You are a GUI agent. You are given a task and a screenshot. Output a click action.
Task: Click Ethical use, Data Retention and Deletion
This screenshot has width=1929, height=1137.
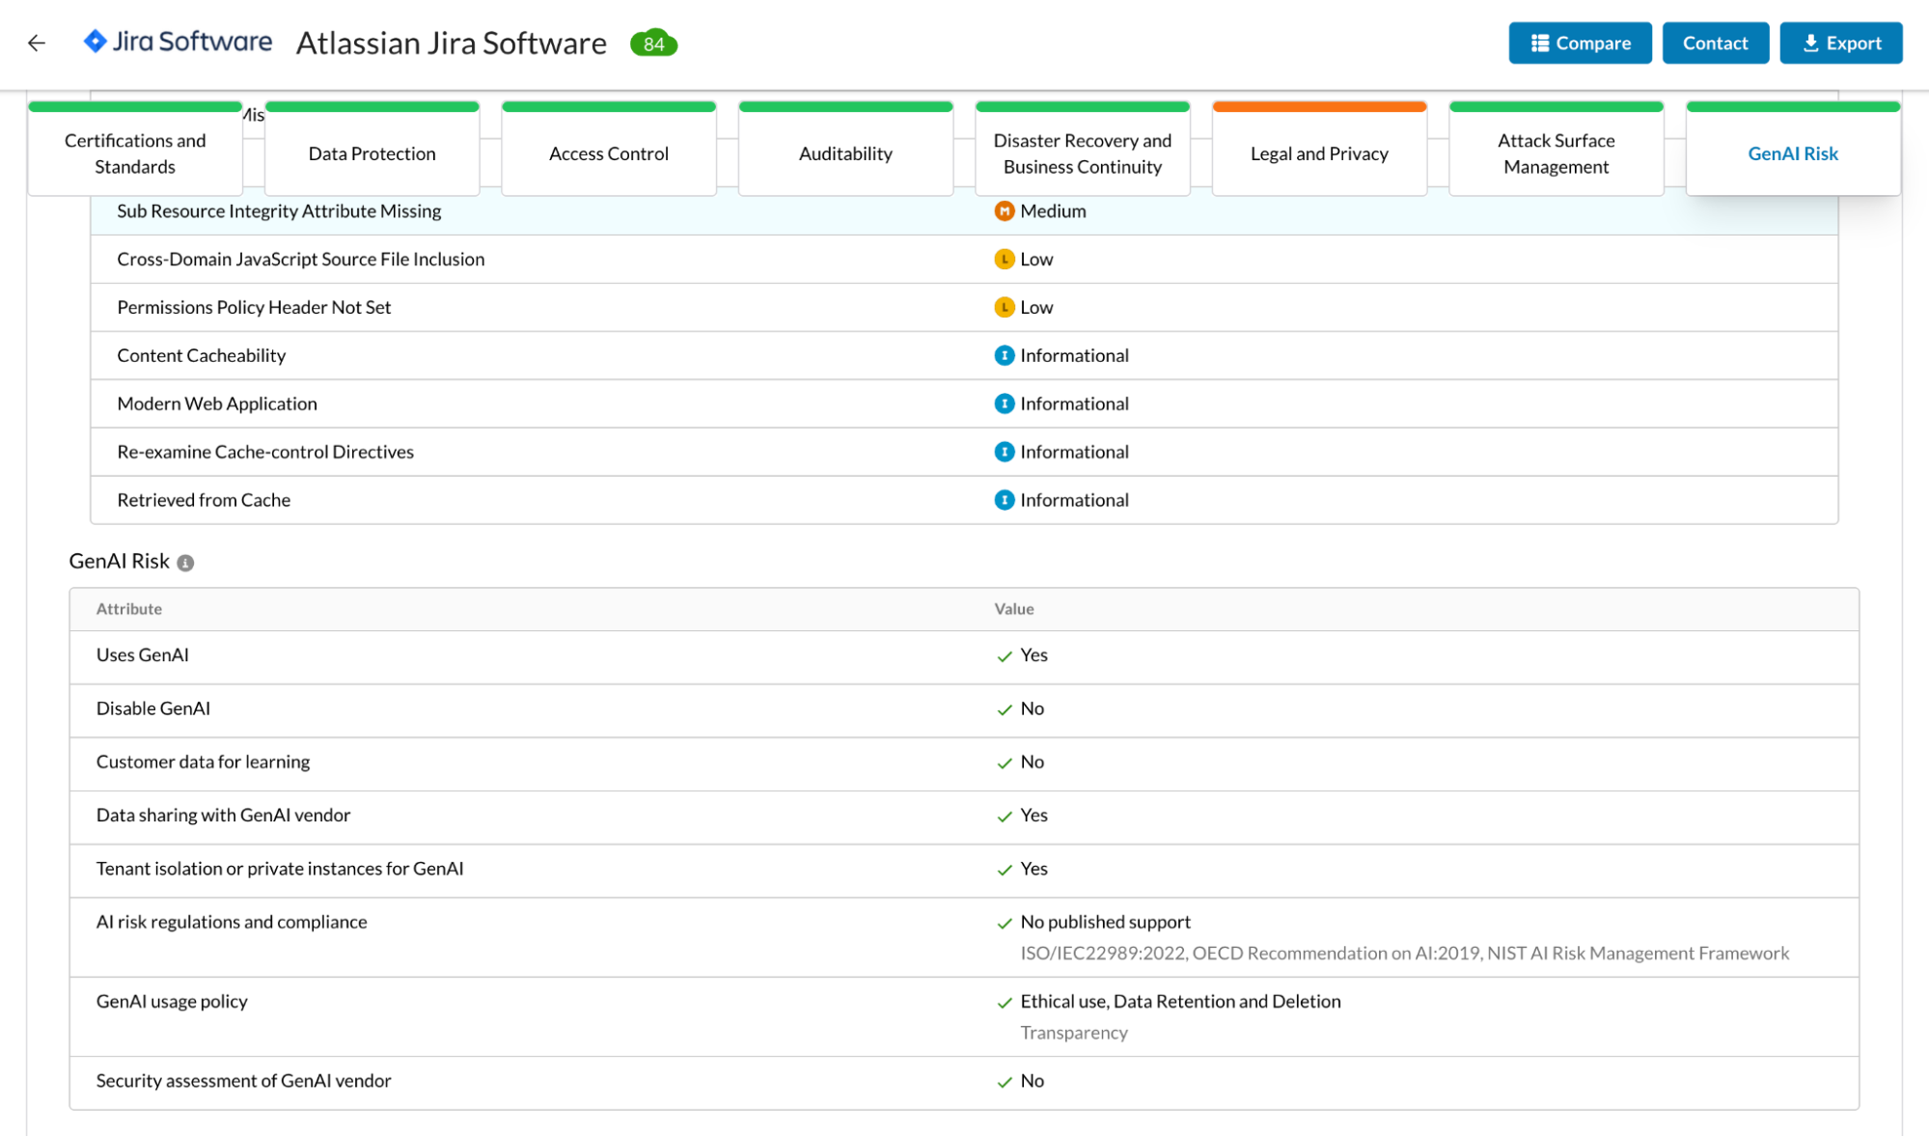pyautogui.click(x=1181, y=1002)
